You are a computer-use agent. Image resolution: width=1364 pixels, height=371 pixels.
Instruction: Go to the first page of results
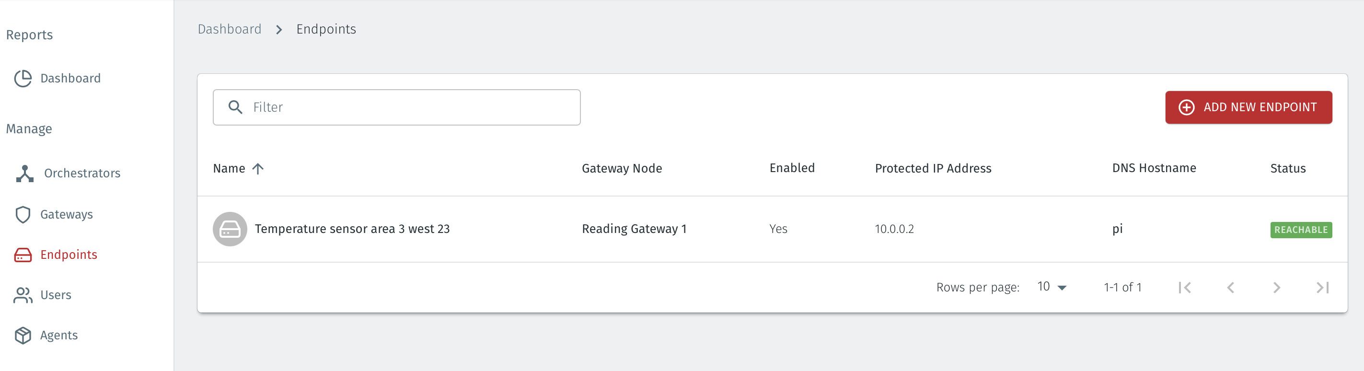point(1185,288)
